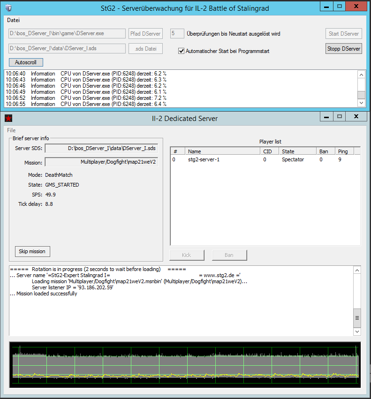The height and width of the screenshot is (399, 371).
Task: Click the server console scrollbar up arrow
Action: [357, 270]
